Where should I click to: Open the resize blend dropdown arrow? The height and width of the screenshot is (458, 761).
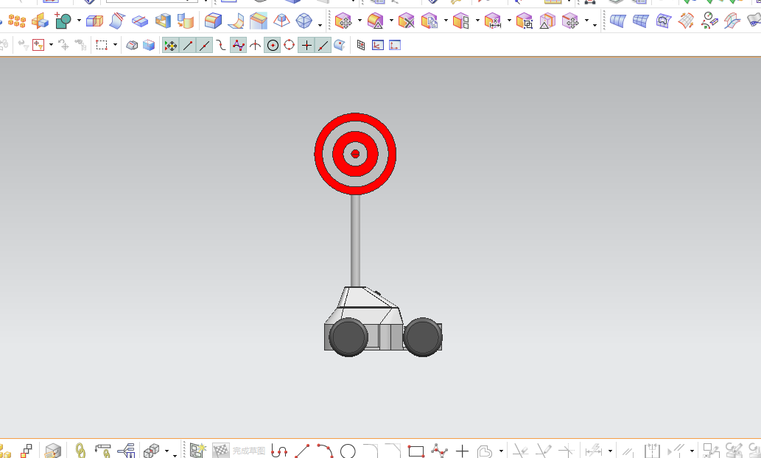[391, 21]
